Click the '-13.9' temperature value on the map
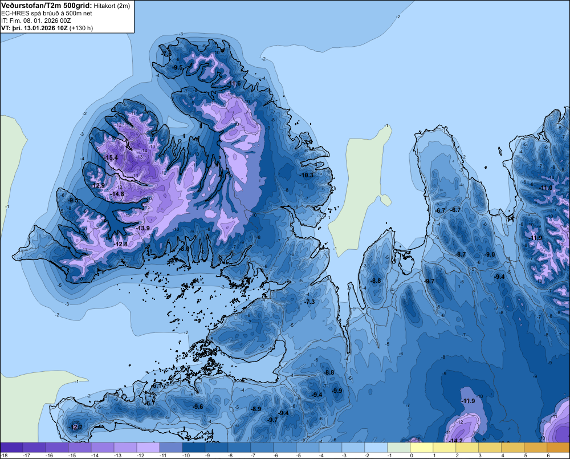Image resolution: width=570 pixels, height=459 pixels. pos(142,228)
